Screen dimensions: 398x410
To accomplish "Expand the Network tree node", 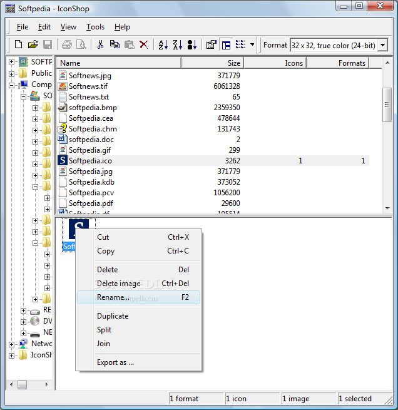I will coord(11,344).
